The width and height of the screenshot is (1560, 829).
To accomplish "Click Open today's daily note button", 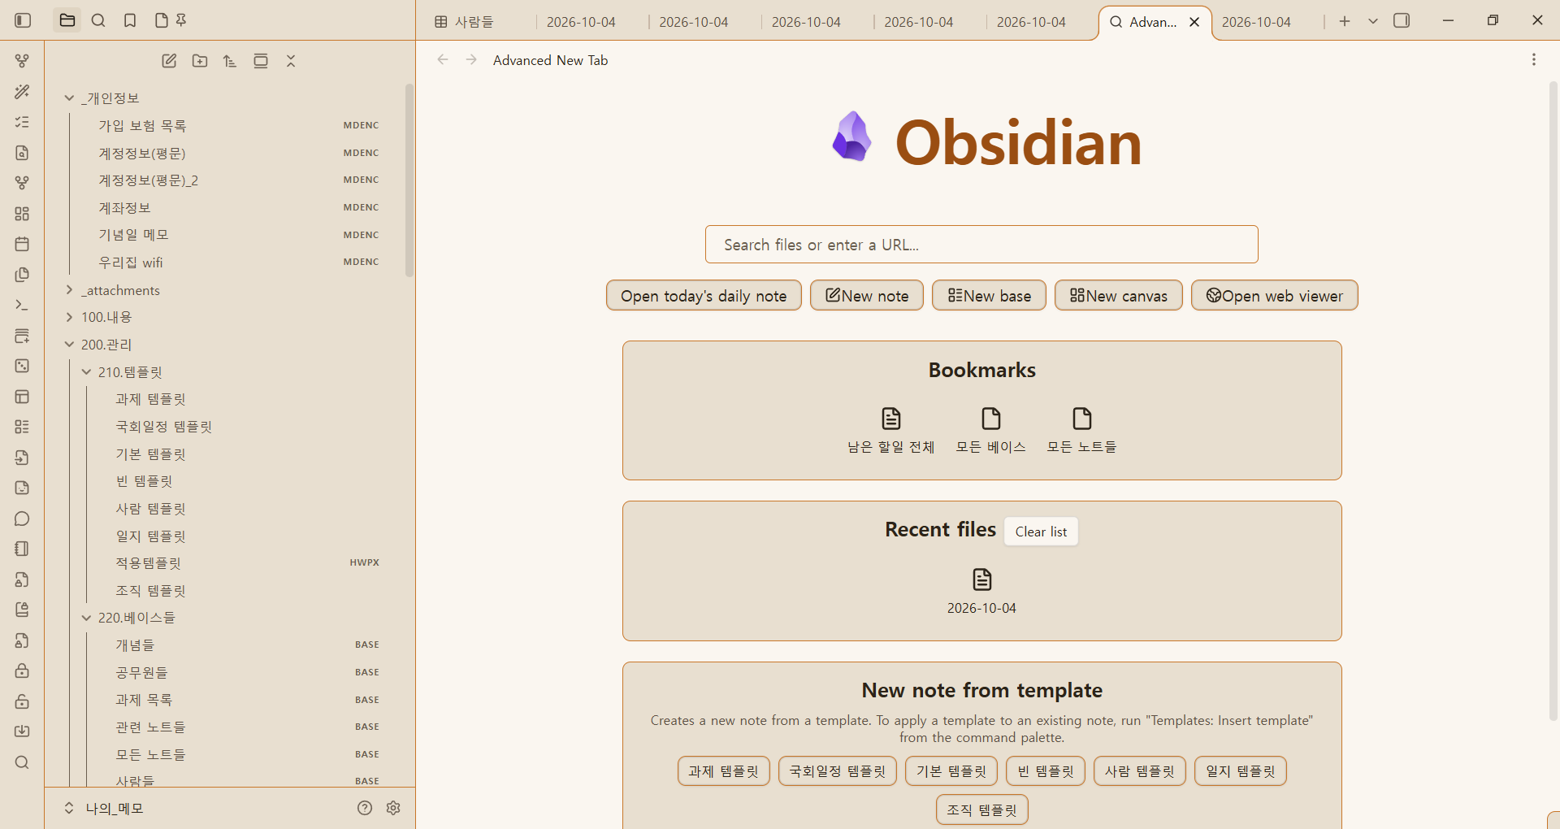I will (704, 296).
